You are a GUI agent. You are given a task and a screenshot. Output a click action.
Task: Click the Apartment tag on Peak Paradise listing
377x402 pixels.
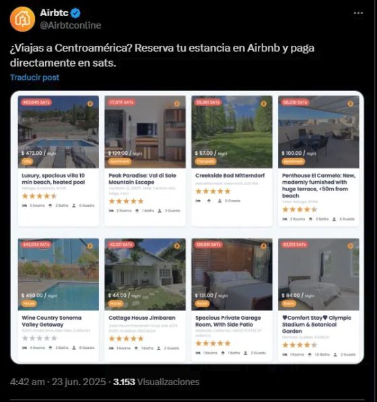coord(120,162)
